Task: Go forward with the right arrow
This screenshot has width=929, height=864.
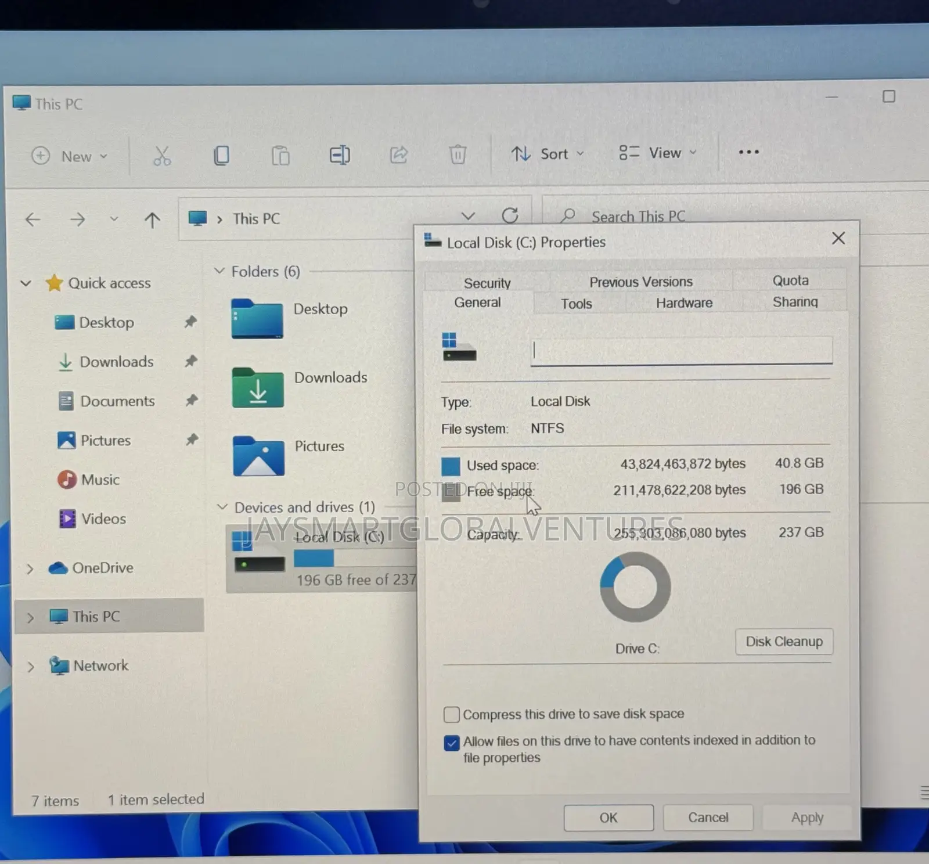Action: [77, 219]
